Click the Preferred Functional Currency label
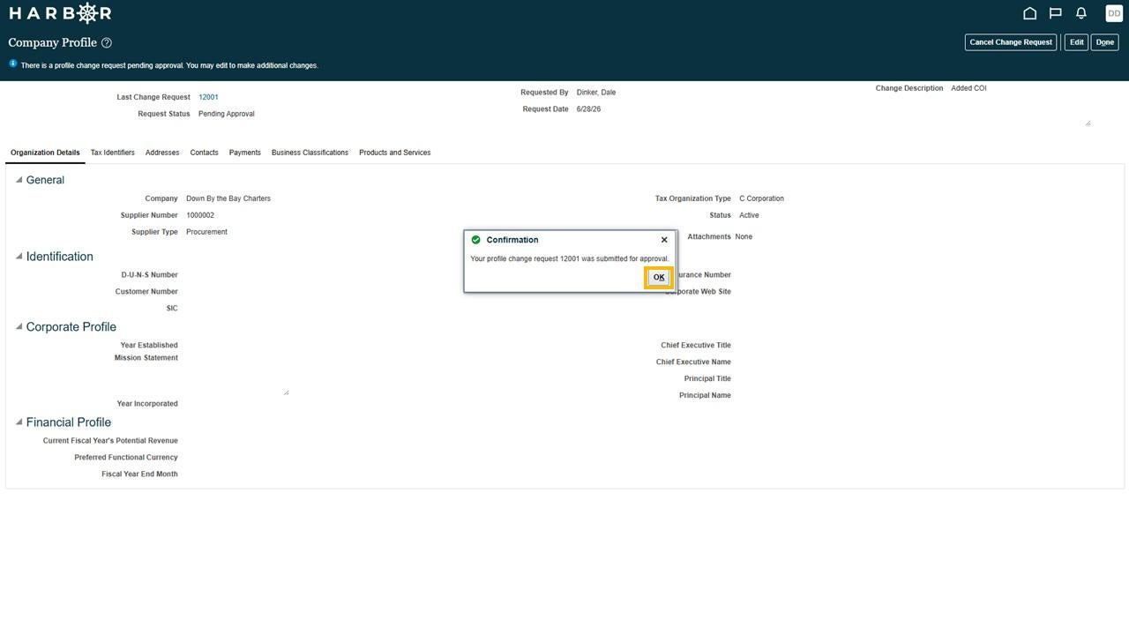 click(126, 458)
